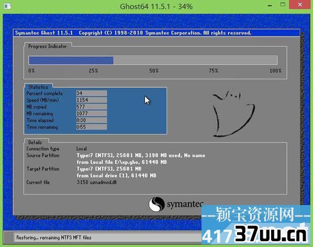Minimize the Ghost64 window
This screenshot has height=247, width=313.
point(270,6)
